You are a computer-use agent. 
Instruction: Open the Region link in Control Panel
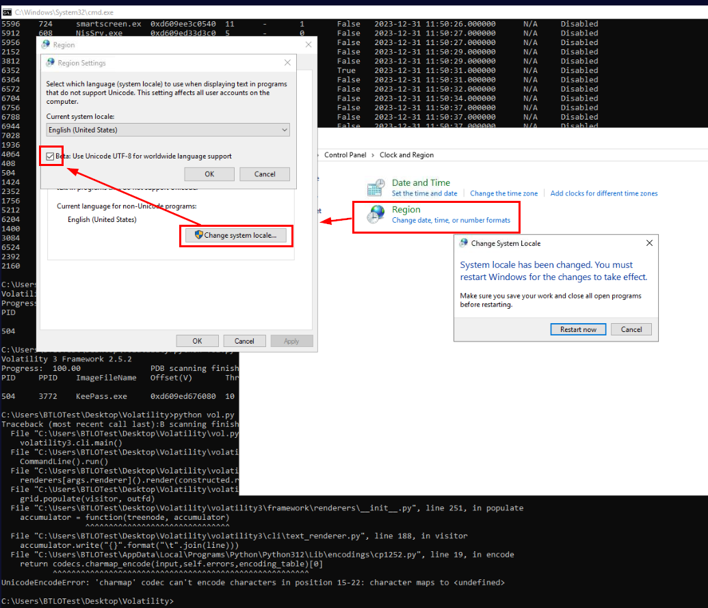[x=406, y=210]
